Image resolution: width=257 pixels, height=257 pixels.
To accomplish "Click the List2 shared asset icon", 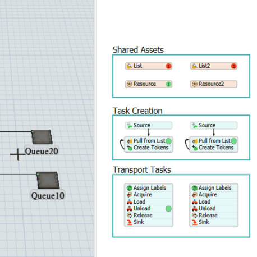I will pos(194,66).
